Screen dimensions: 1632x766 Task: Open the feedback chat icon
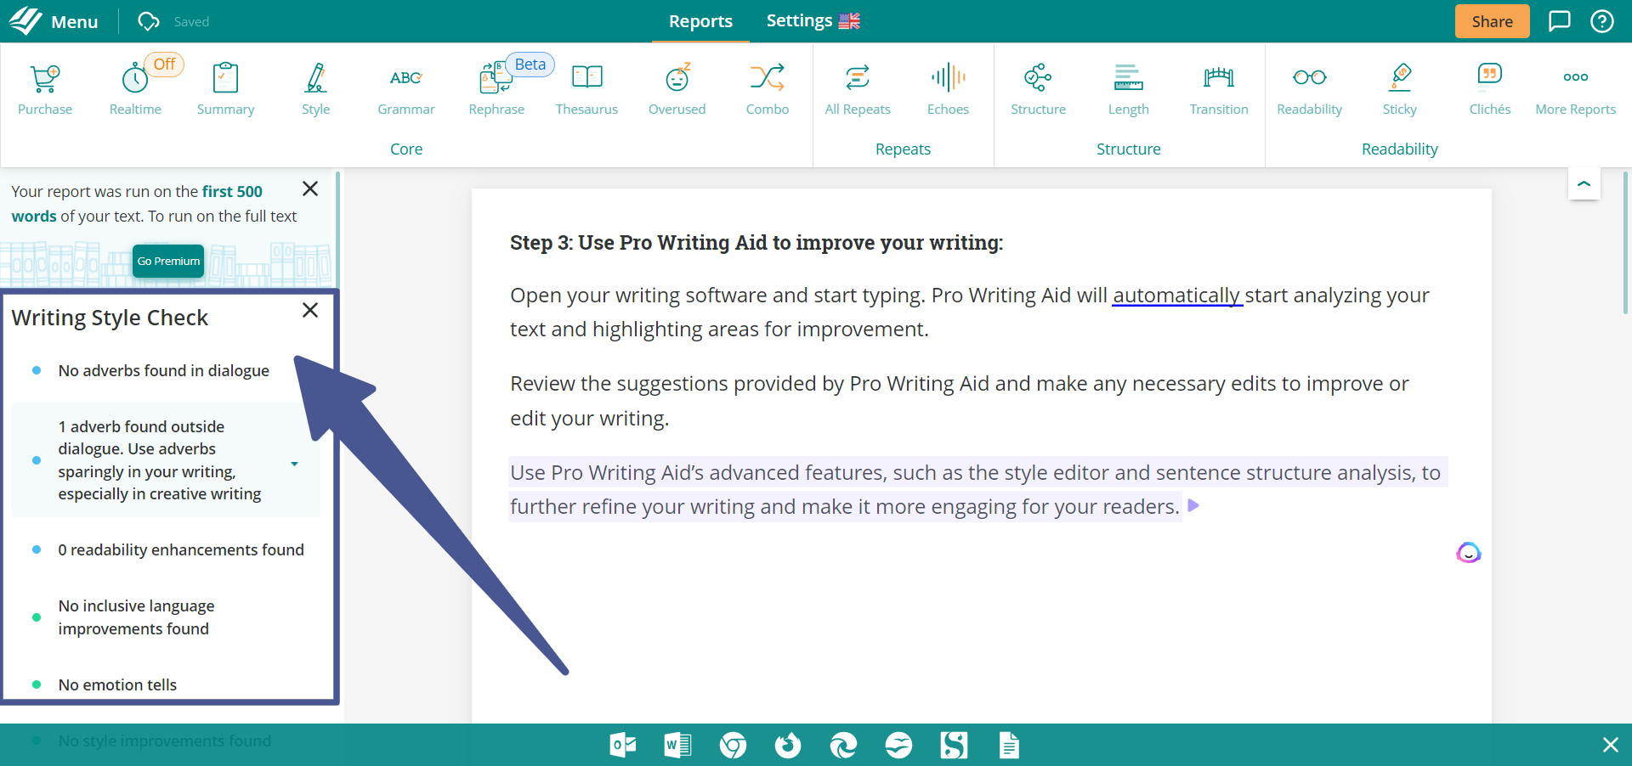coord(1559,21)
